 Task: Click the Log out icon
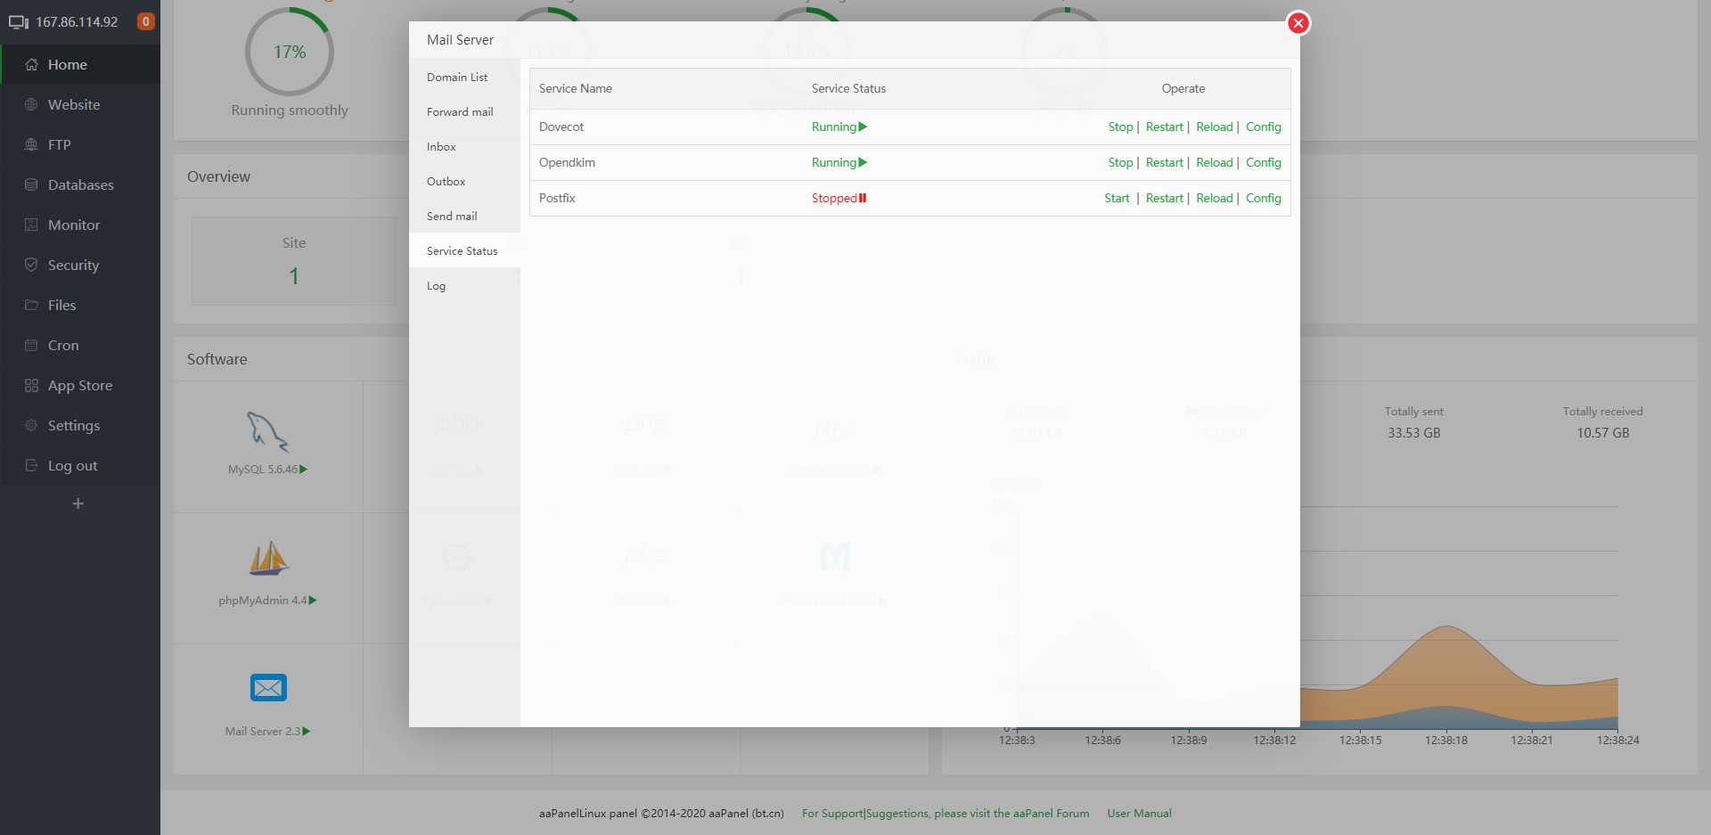[x=31, y=466]
